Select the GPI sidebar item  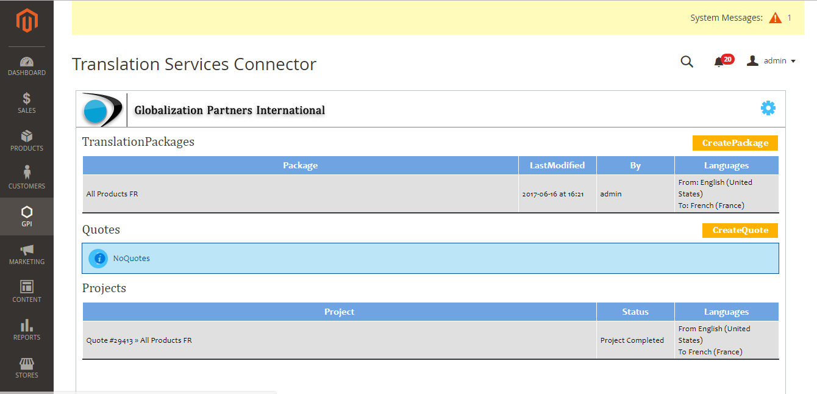27,217
